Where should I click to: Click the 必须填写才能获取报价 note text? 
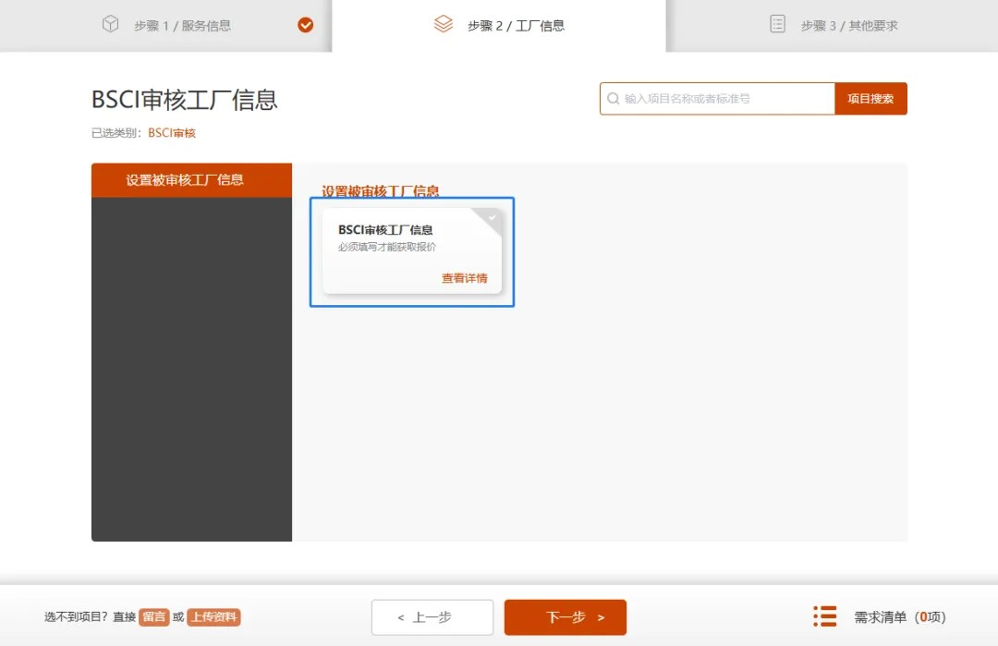[x=387, y=247]
